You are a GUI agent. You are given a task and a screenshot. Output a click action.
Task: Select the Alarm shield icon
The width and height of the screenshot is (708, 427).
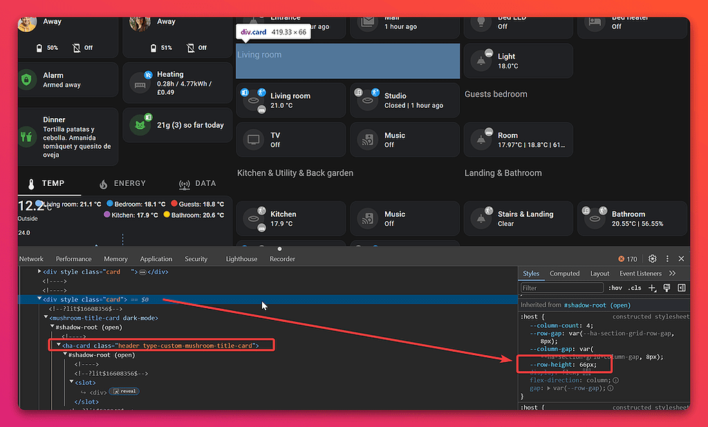[26, 80]
